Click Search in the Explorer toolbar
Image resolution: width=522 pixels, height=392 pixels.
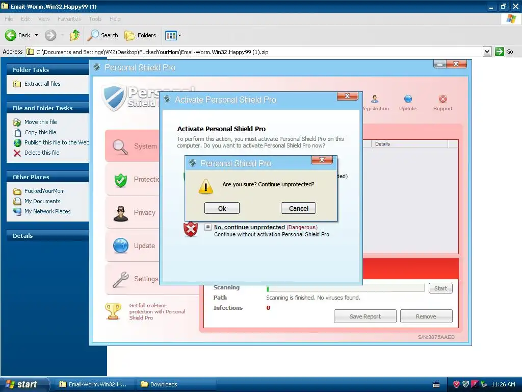click(x=102, y=35)
